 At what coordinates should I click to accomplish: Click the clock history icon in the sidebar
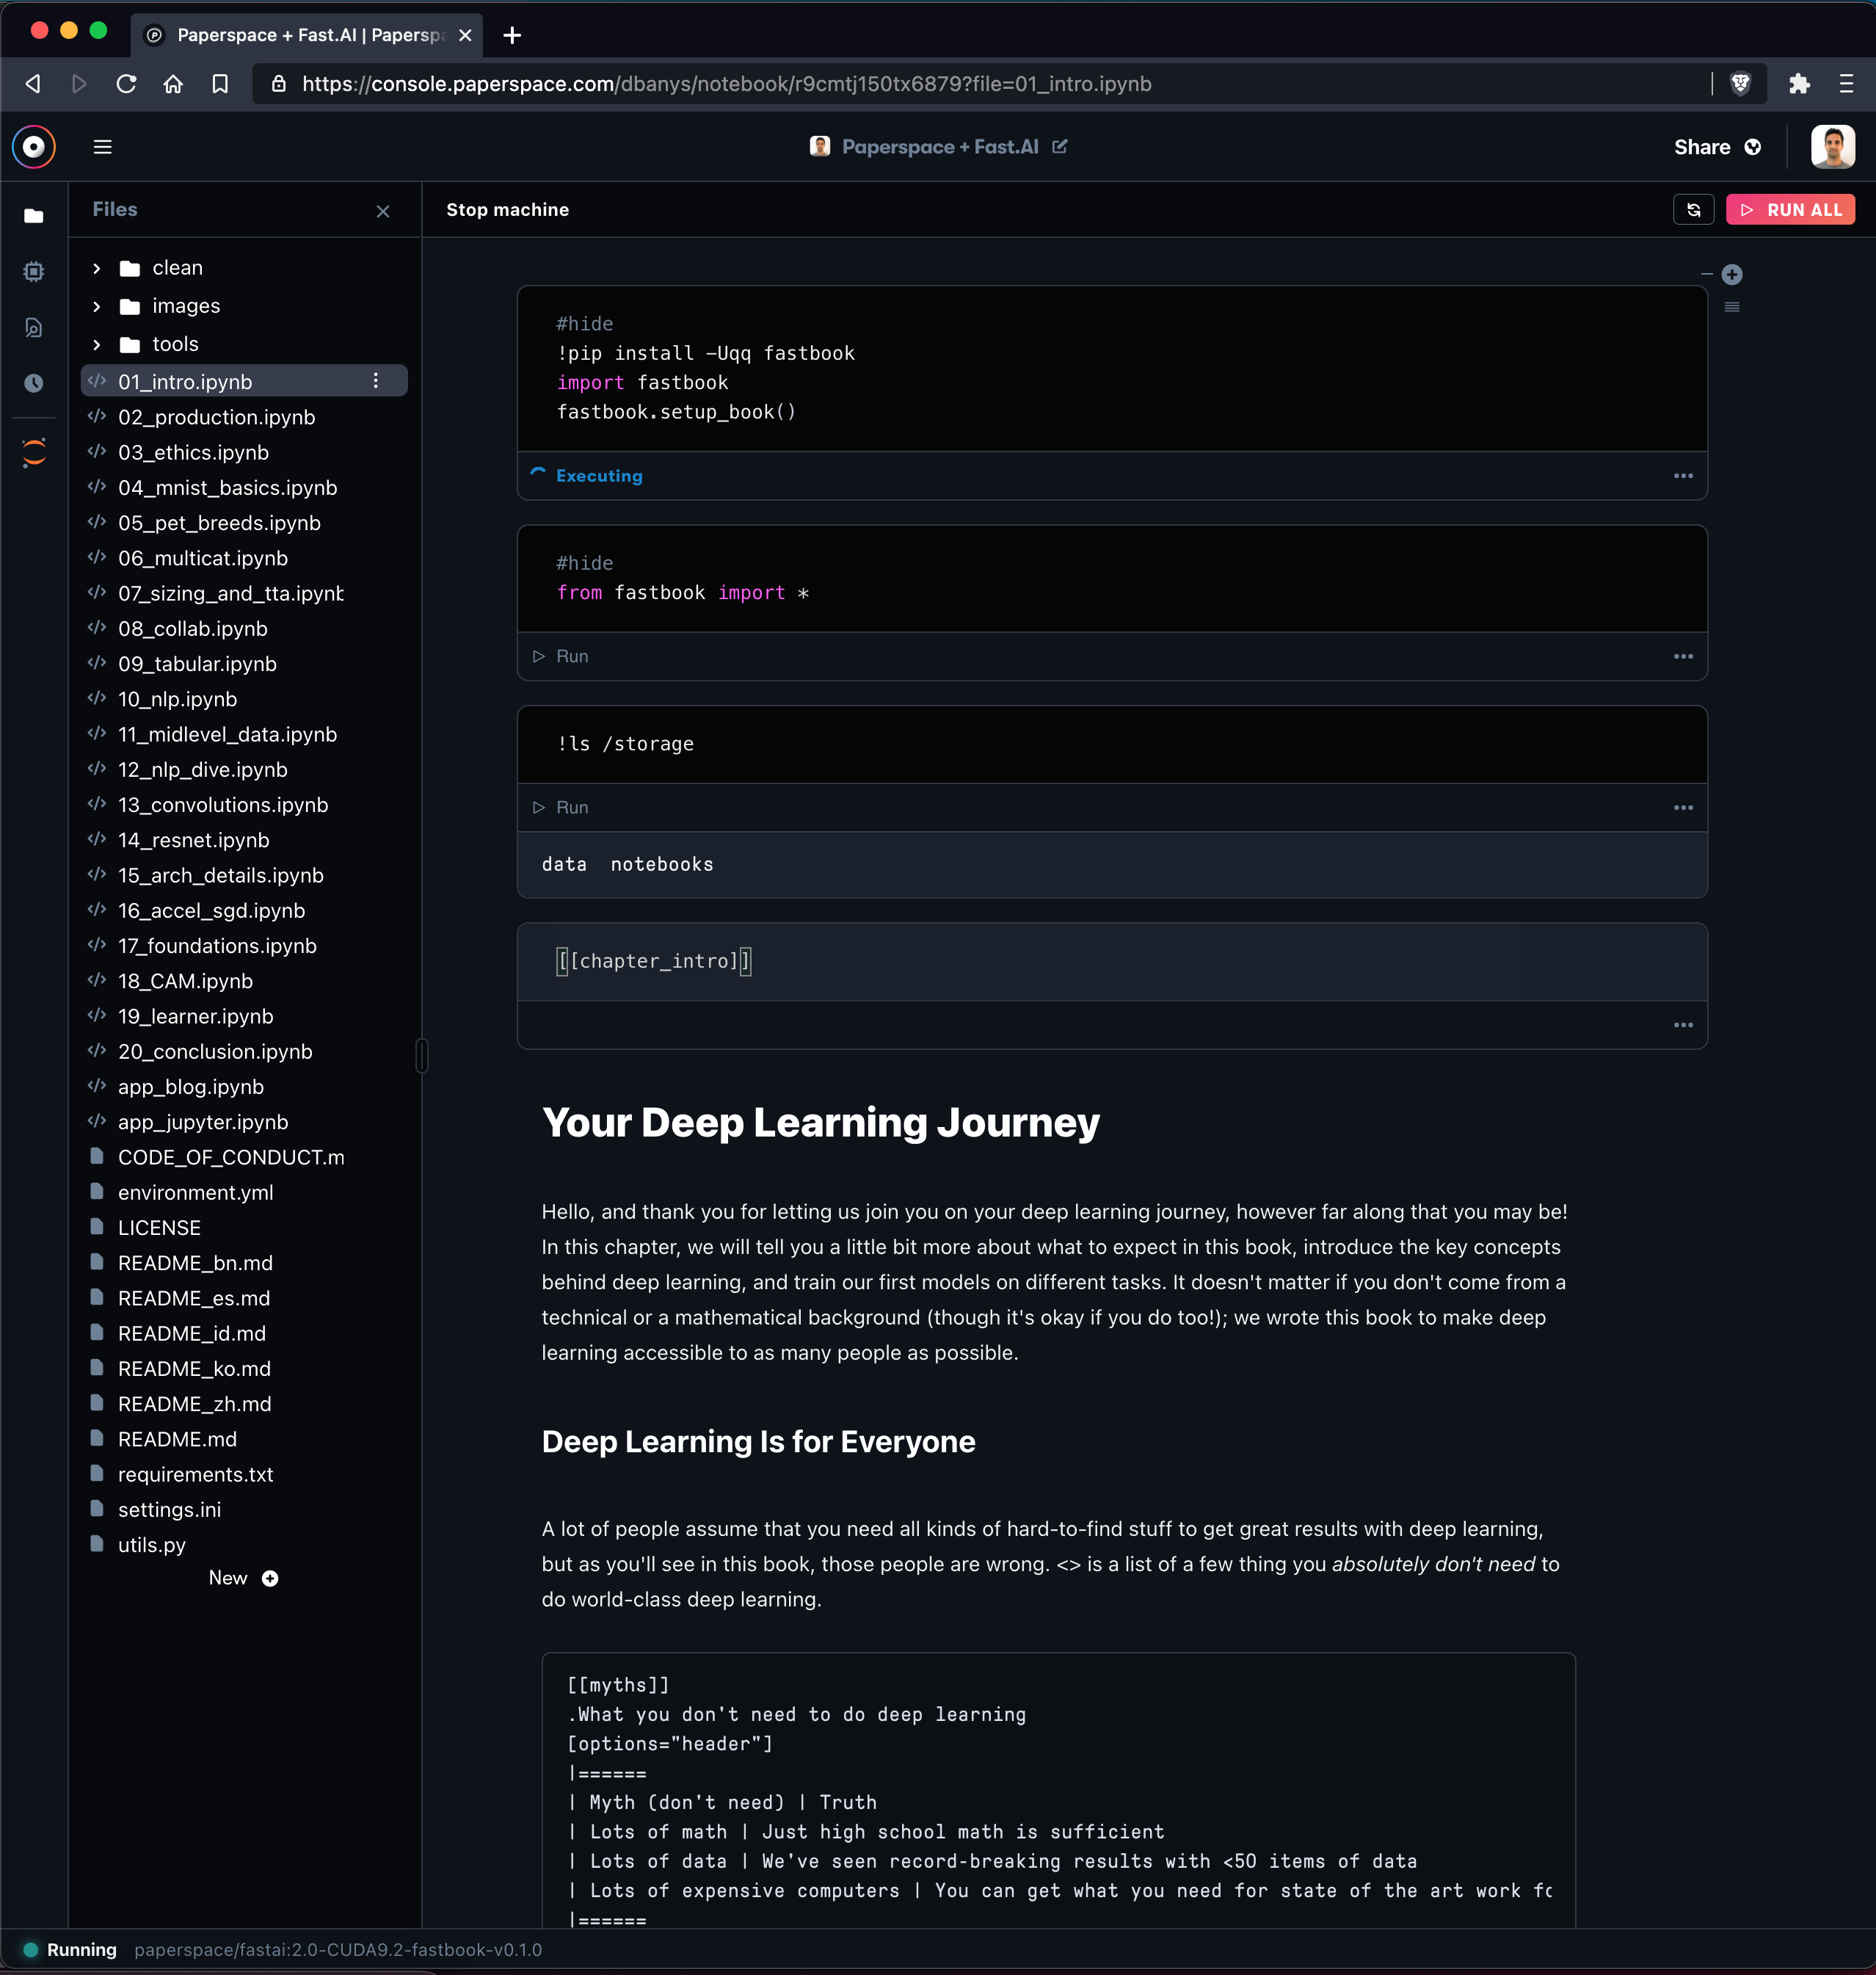click(x=33, y=381)
